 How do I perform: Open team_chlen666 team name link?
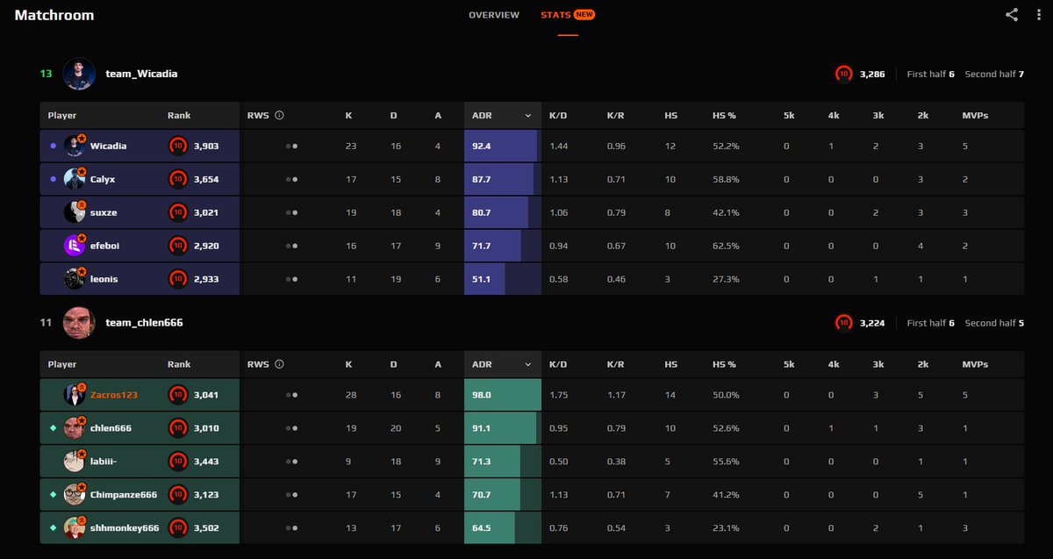(x=144, y=323)
